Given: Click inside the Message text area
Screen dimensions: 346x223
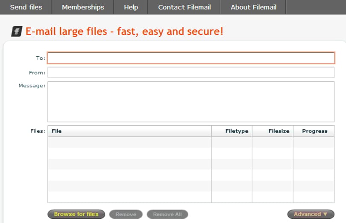Looking at the screenshot, I should 191,102.
